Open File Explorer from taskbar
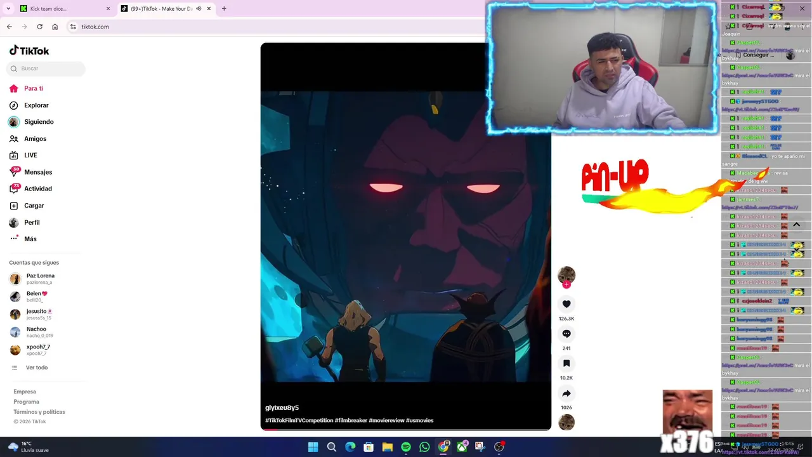This screenshot has width=812, height=457. point(388,447)
